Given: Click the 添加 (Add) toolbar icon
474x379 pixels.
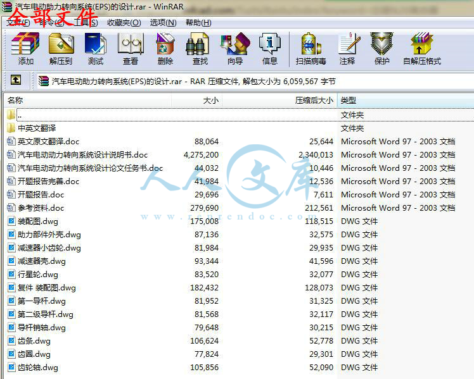Looking at the screenshot, I should click(x=25, y=44).
